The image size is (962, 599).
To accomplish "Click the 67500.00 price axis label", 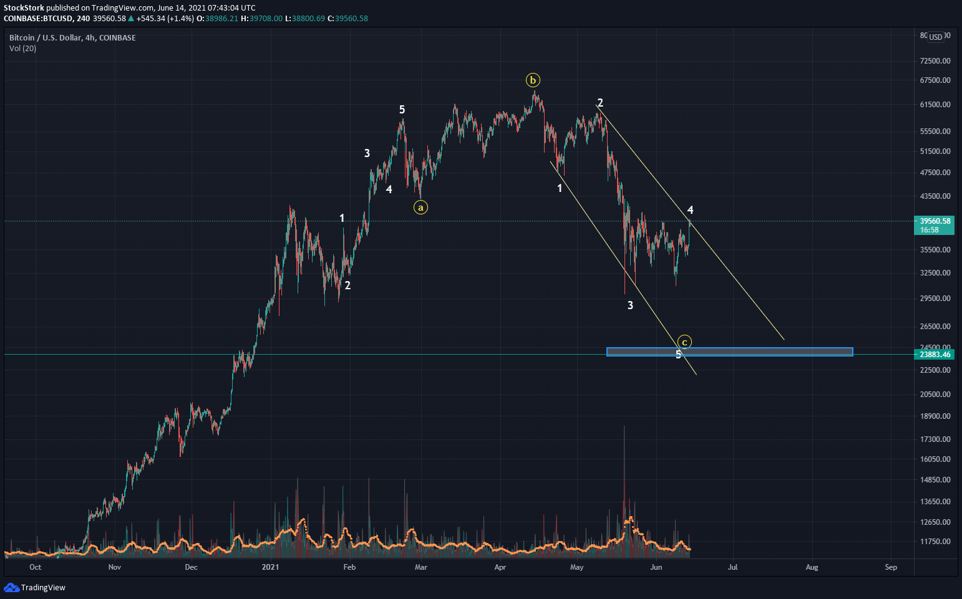I will [935, 80].
